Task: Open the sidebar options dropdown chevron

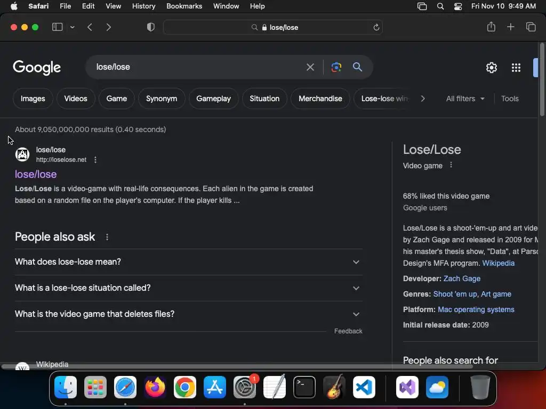Action: click(x=72, y=27)
